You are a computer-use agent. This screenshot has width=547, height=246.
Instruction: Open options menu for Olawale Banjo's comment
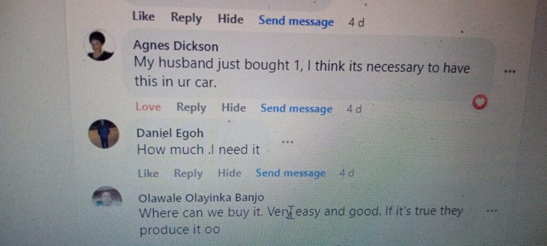491,211
